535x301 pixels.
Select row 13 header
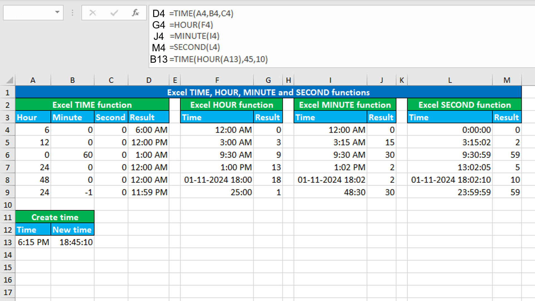click(8, 242)
